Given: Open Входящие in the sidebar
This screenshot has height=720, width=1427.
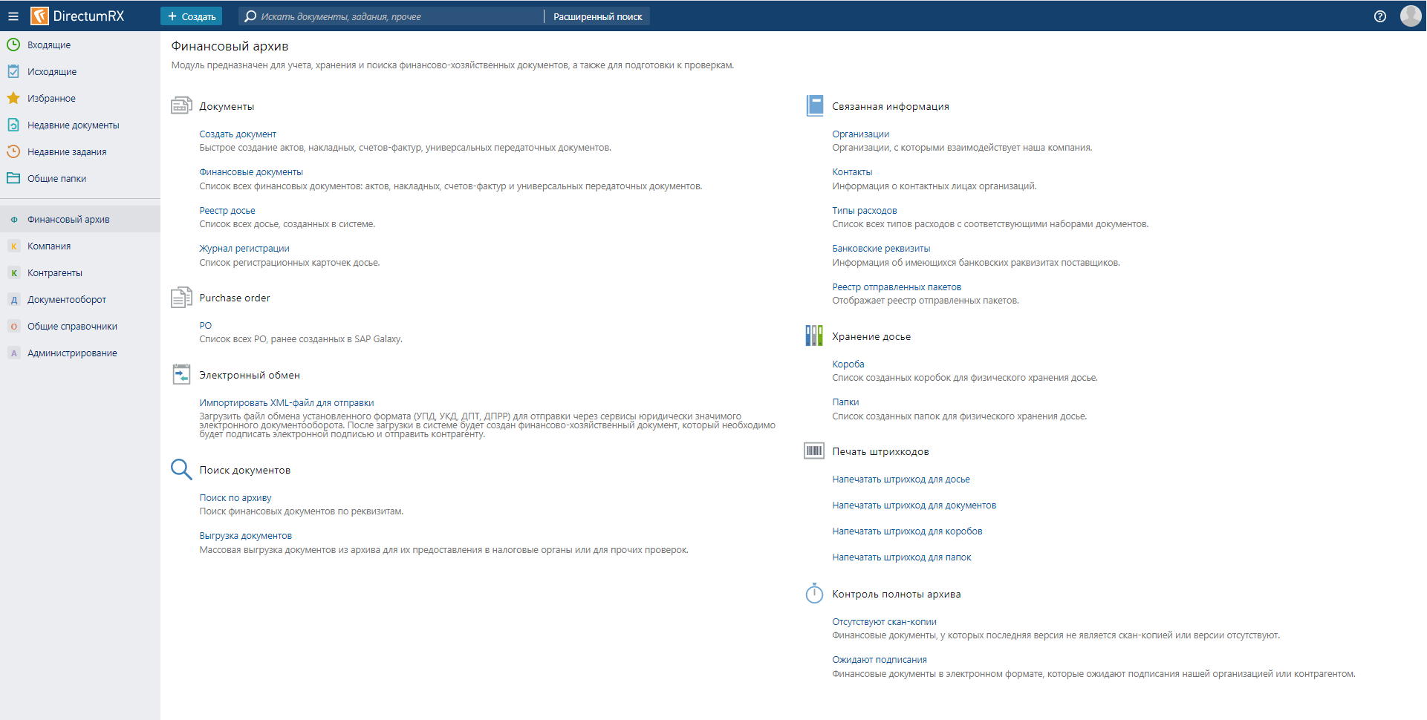Looking at the screenshot, I should (x=80, y=45).
